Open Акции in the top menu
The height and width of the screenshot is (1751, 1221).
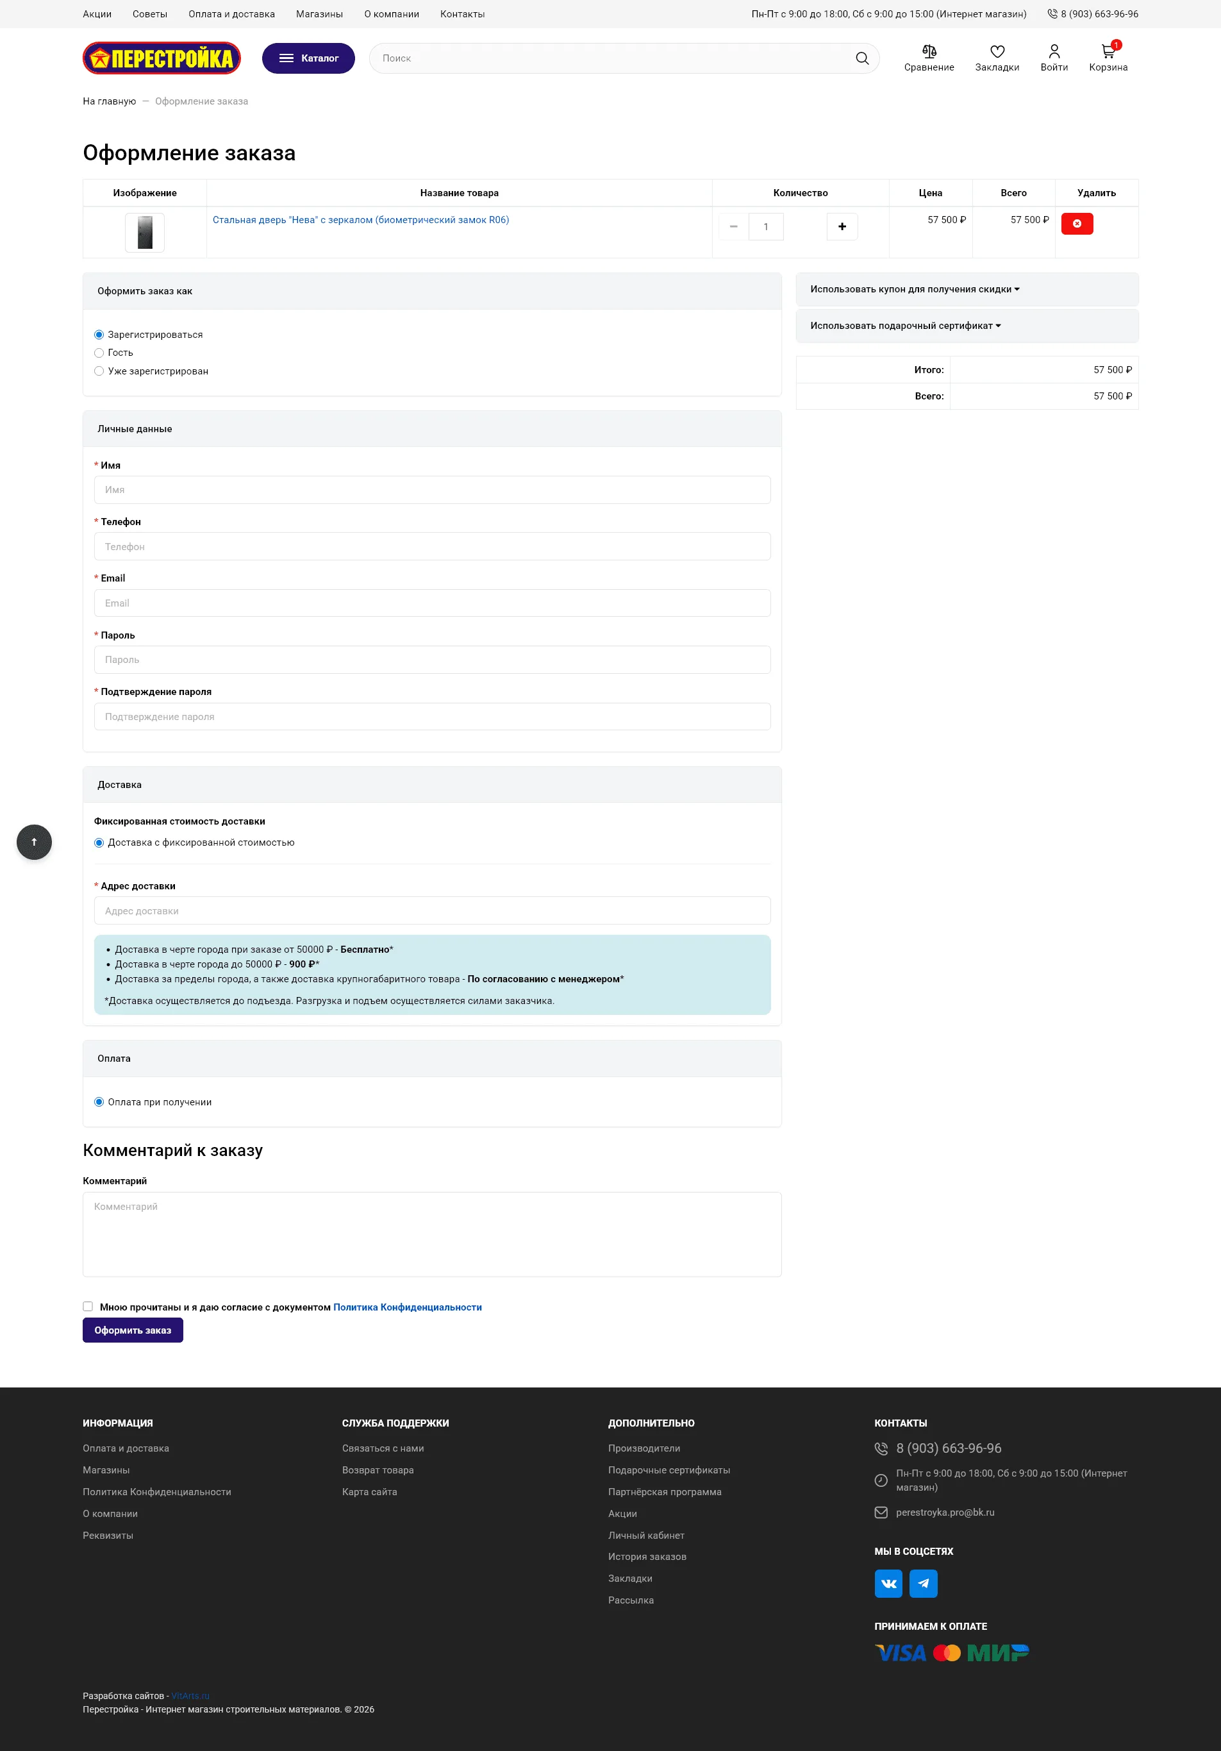(97, 13)
